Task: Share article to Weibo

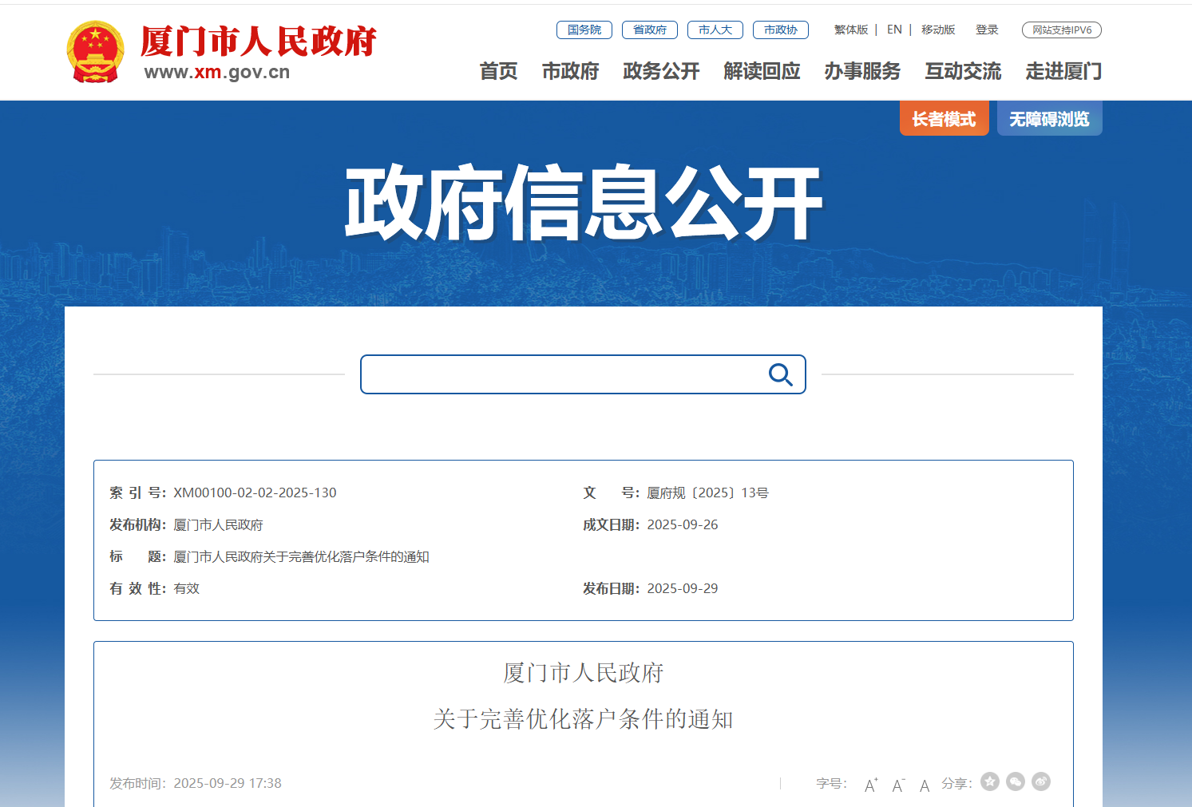Action: (1041, 782)
